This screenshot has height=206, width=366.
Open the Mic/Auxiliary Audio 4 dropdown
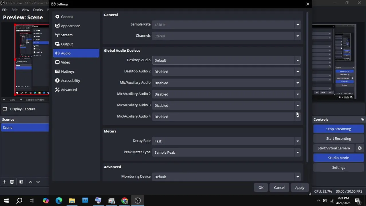(226, 117)
